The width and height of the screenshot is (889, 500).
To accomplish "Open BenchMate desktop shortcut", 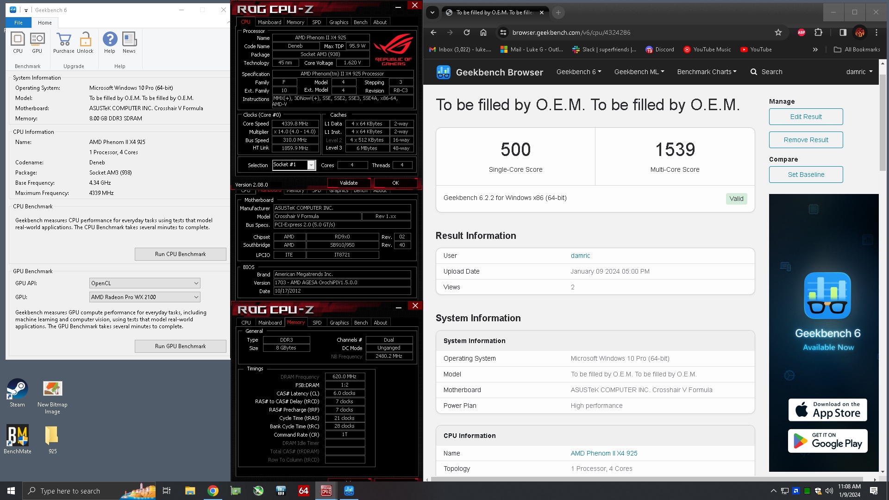I will coord(18,439).
